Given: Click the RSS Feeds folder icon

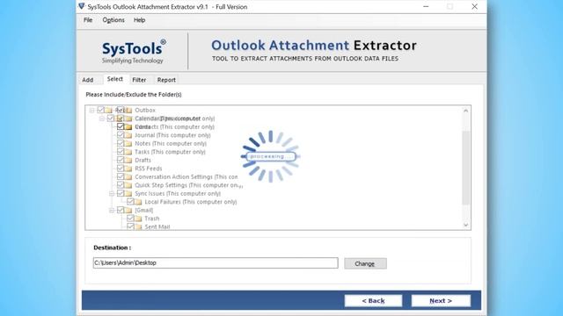Looking at the screenshot, I should pyautogui.click(x=128, y=169).
